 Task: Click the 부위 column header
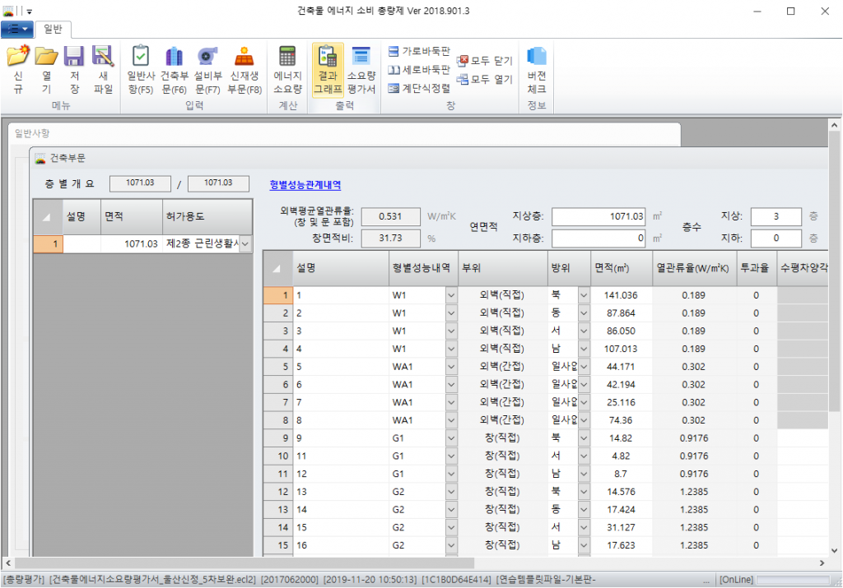coord(502,268)
